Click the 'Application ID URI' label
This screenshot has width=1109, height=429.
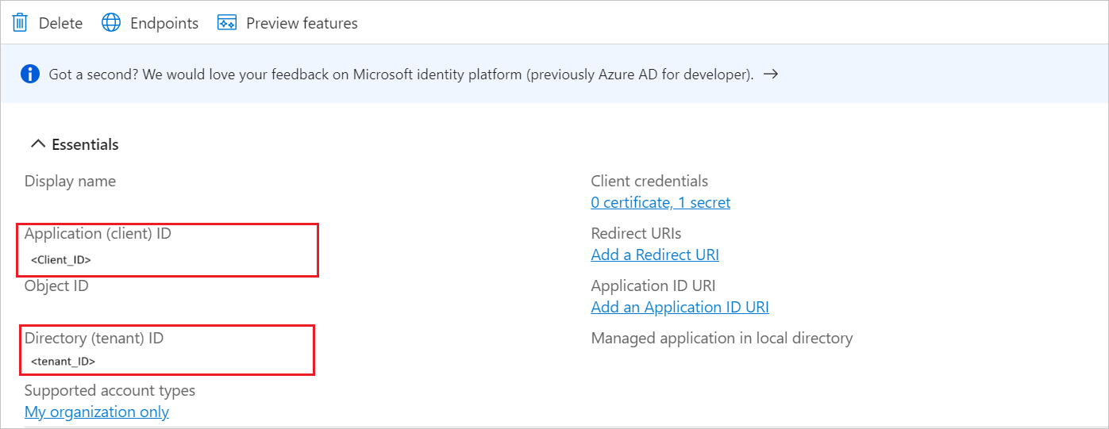coord(653,286)
